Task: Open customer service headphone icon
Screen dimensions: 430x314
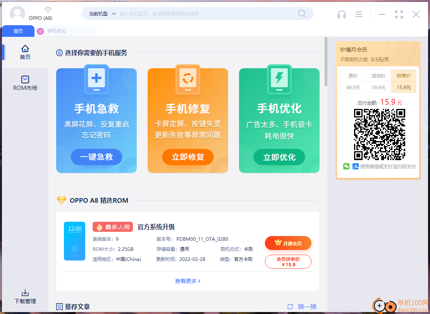Action: [x=341, y=14]
